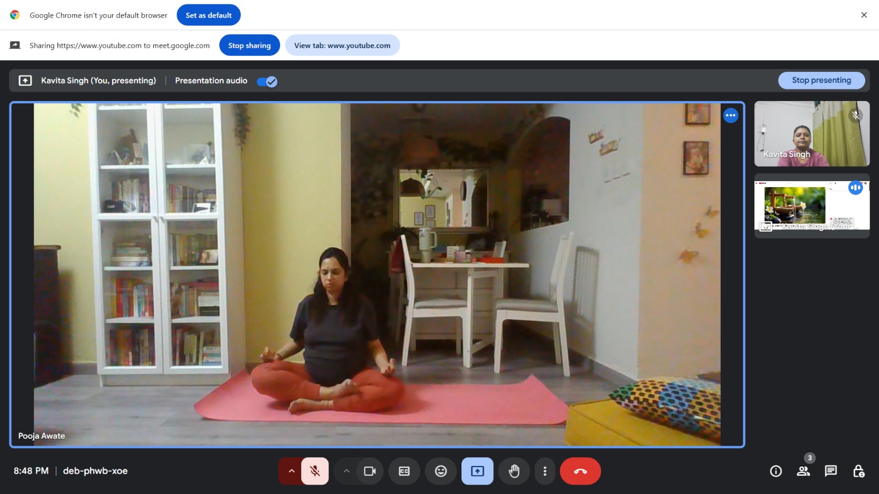Screen dimensions: 879x494
Task: Toggle the Presentation audio switch
Action: click(x=267, y=81)
